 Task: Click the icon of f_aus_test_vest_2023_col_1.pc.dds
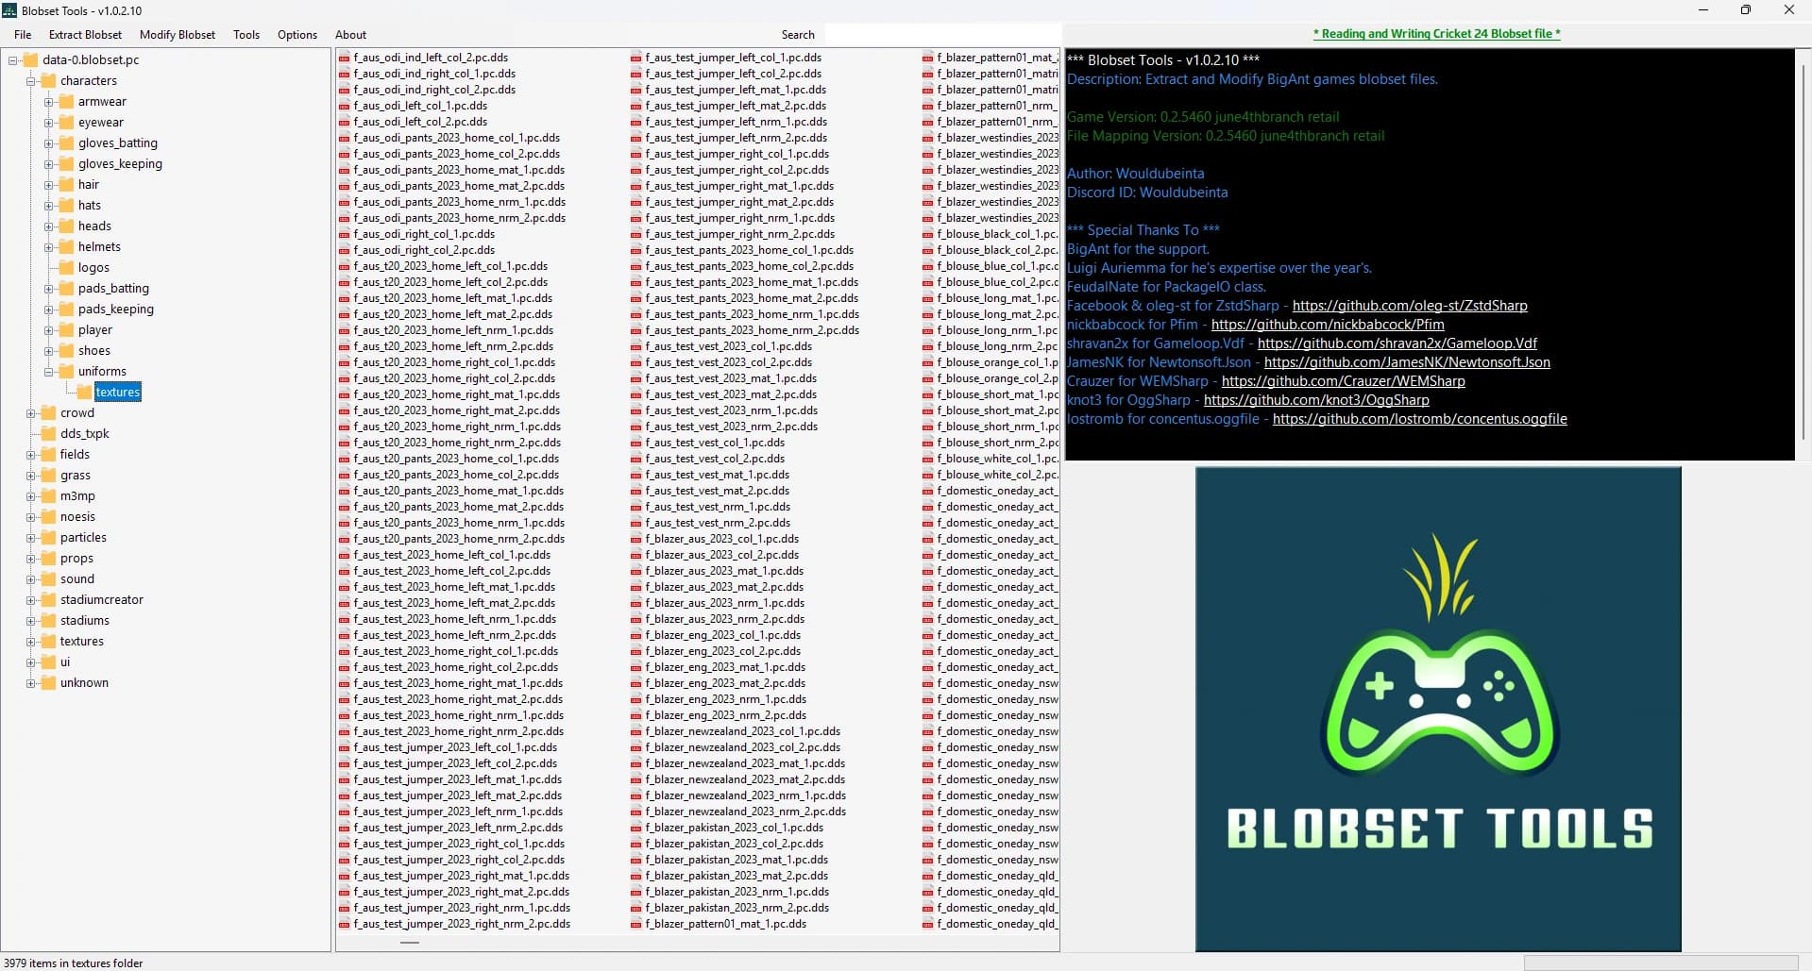tap(636, 346)
